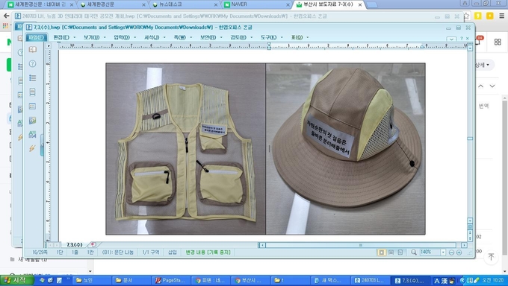Click the magnifier zoom icon in status bar
This screenshot has height=286, width=508.
413,252
